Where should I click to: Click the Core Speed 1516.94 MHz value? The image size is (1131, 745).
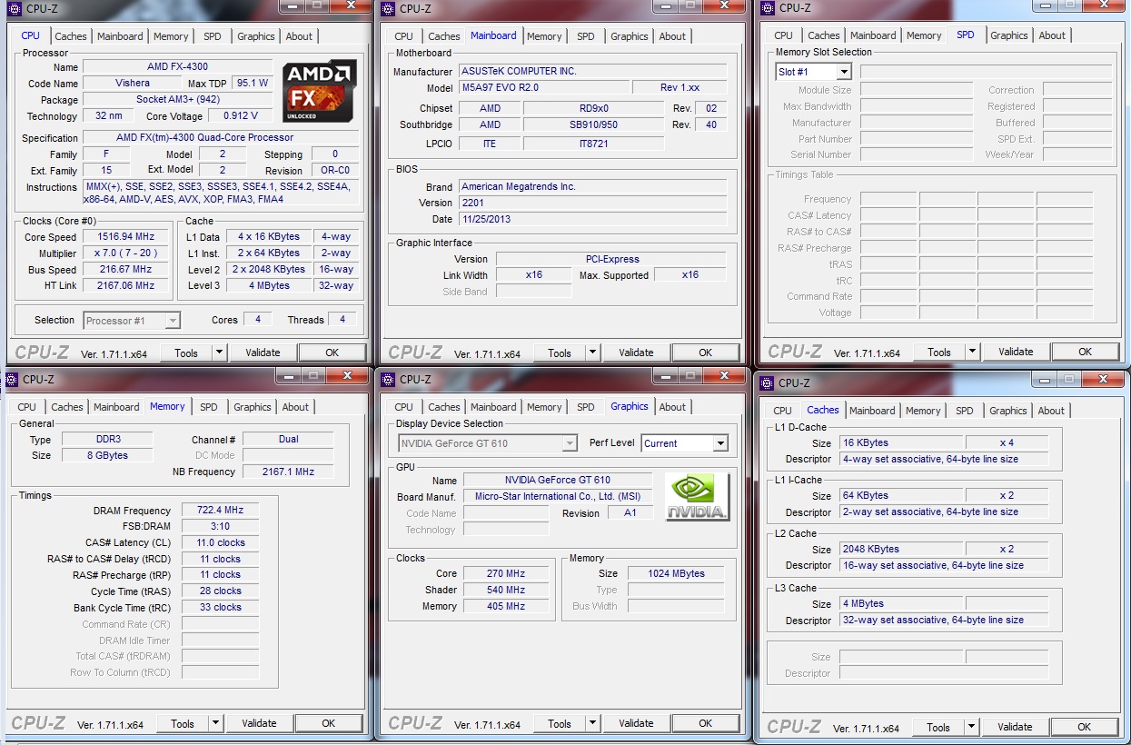point(125,236)
